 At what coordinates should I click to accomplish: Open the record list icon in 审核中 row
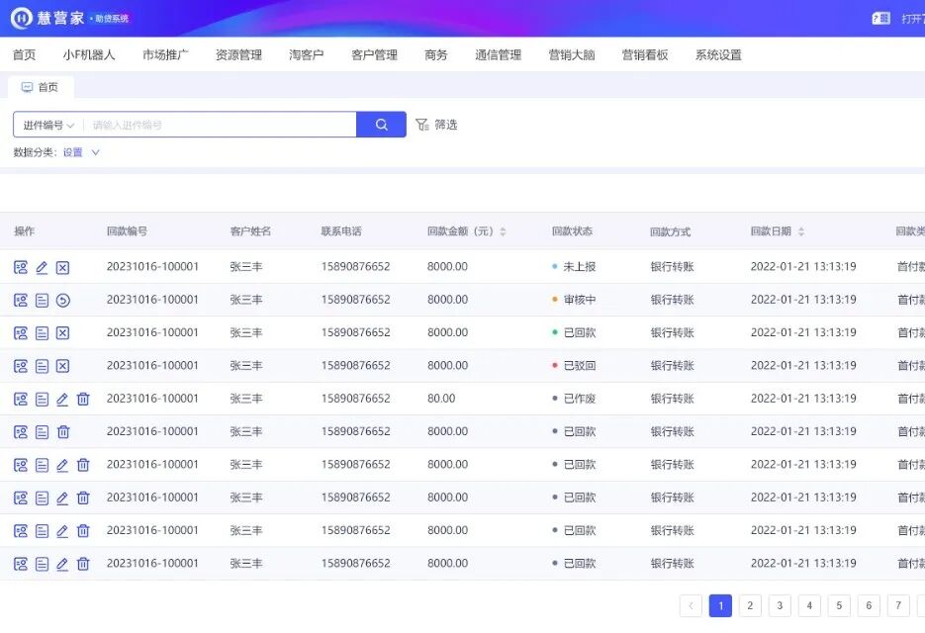(42, 301)
